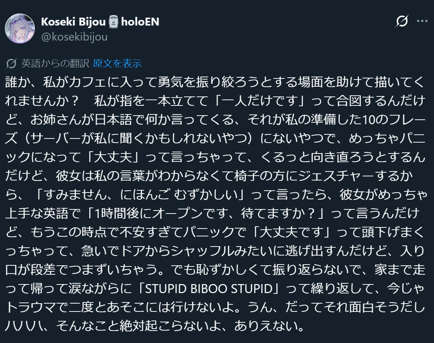Click the Grok icon at top right
The image size is (434, 343).
402,21
